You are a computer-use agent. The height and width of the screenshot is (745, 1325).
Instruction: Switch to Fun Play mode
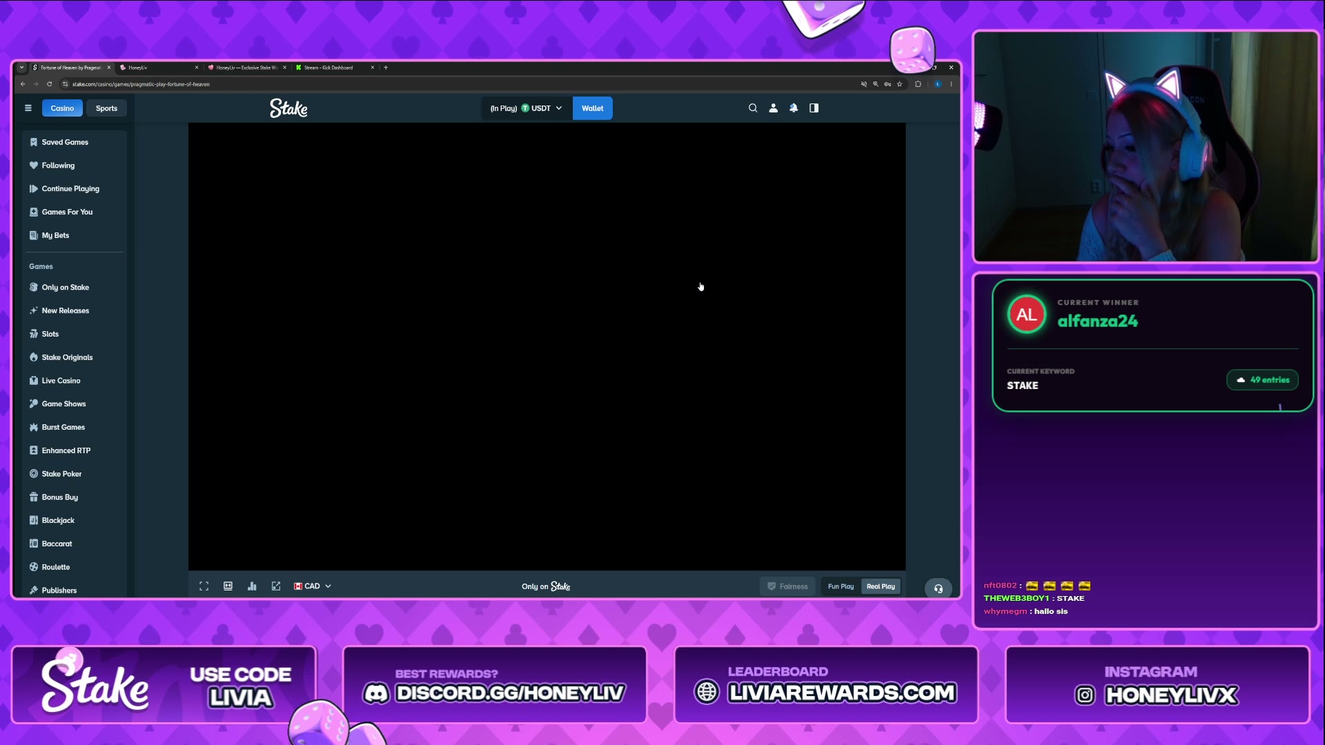[841, 586]
